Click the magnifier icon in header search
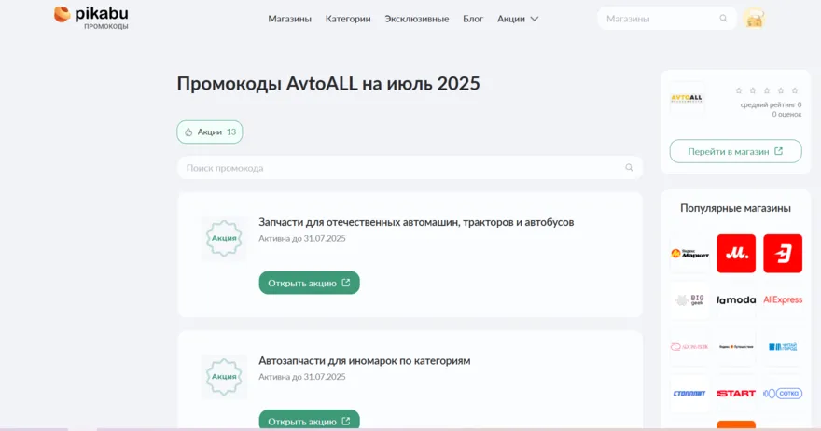 [723, 19]
